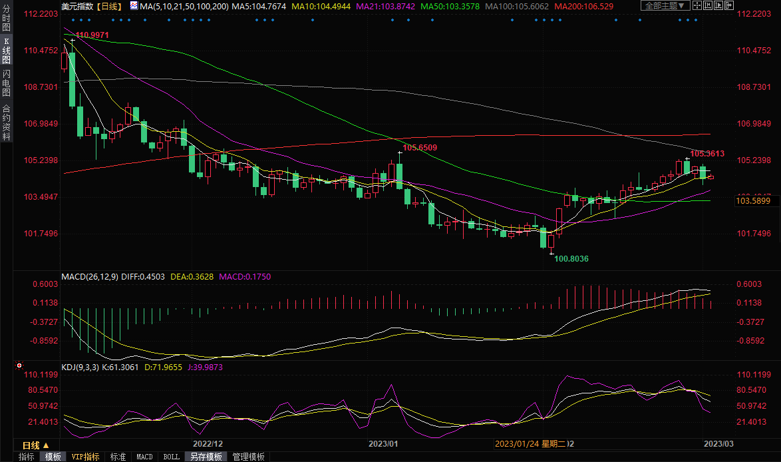Viewport: 781px width, 462px height.
Task: Click the first blue event dot on chart
Action: 67,19
